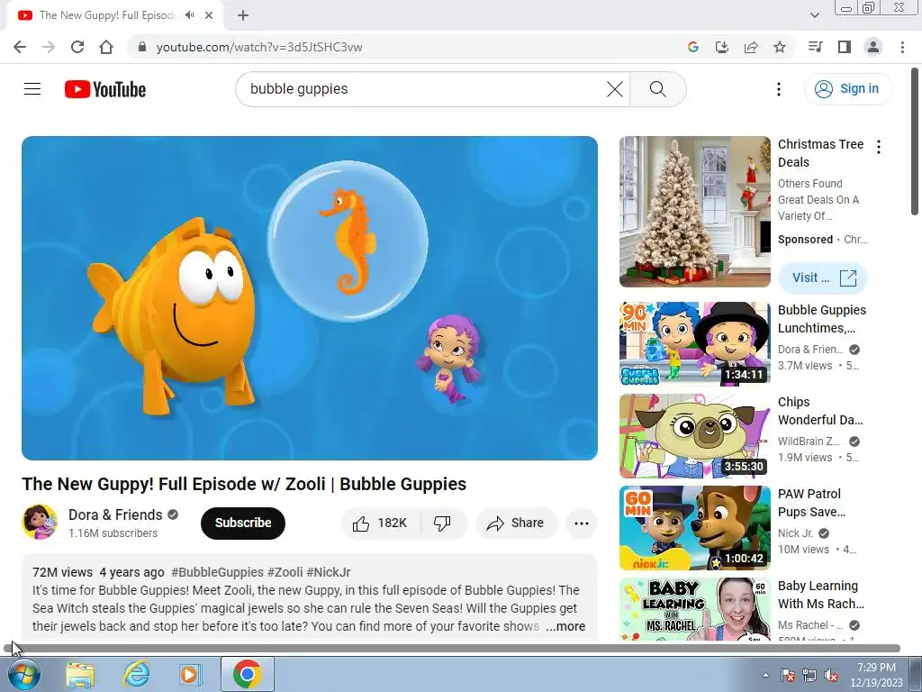Reload the YouTube page

(x=77, y=47)
